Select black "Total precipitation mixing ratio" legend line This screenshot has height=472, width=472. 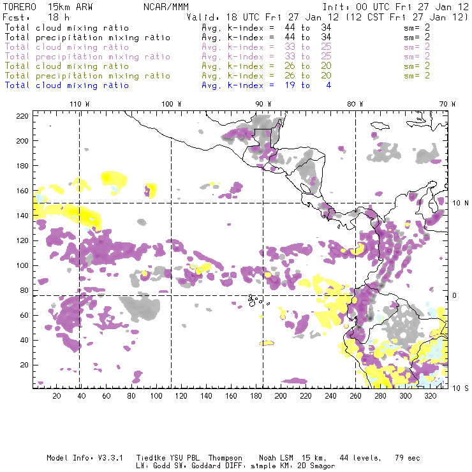pos(87,38)
